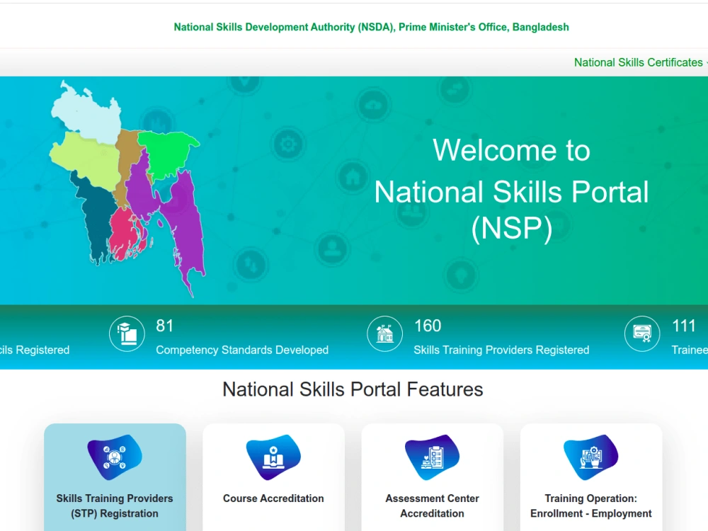Click the Competency Standards Developed graduation icon
708x531 pixels.
127,333
